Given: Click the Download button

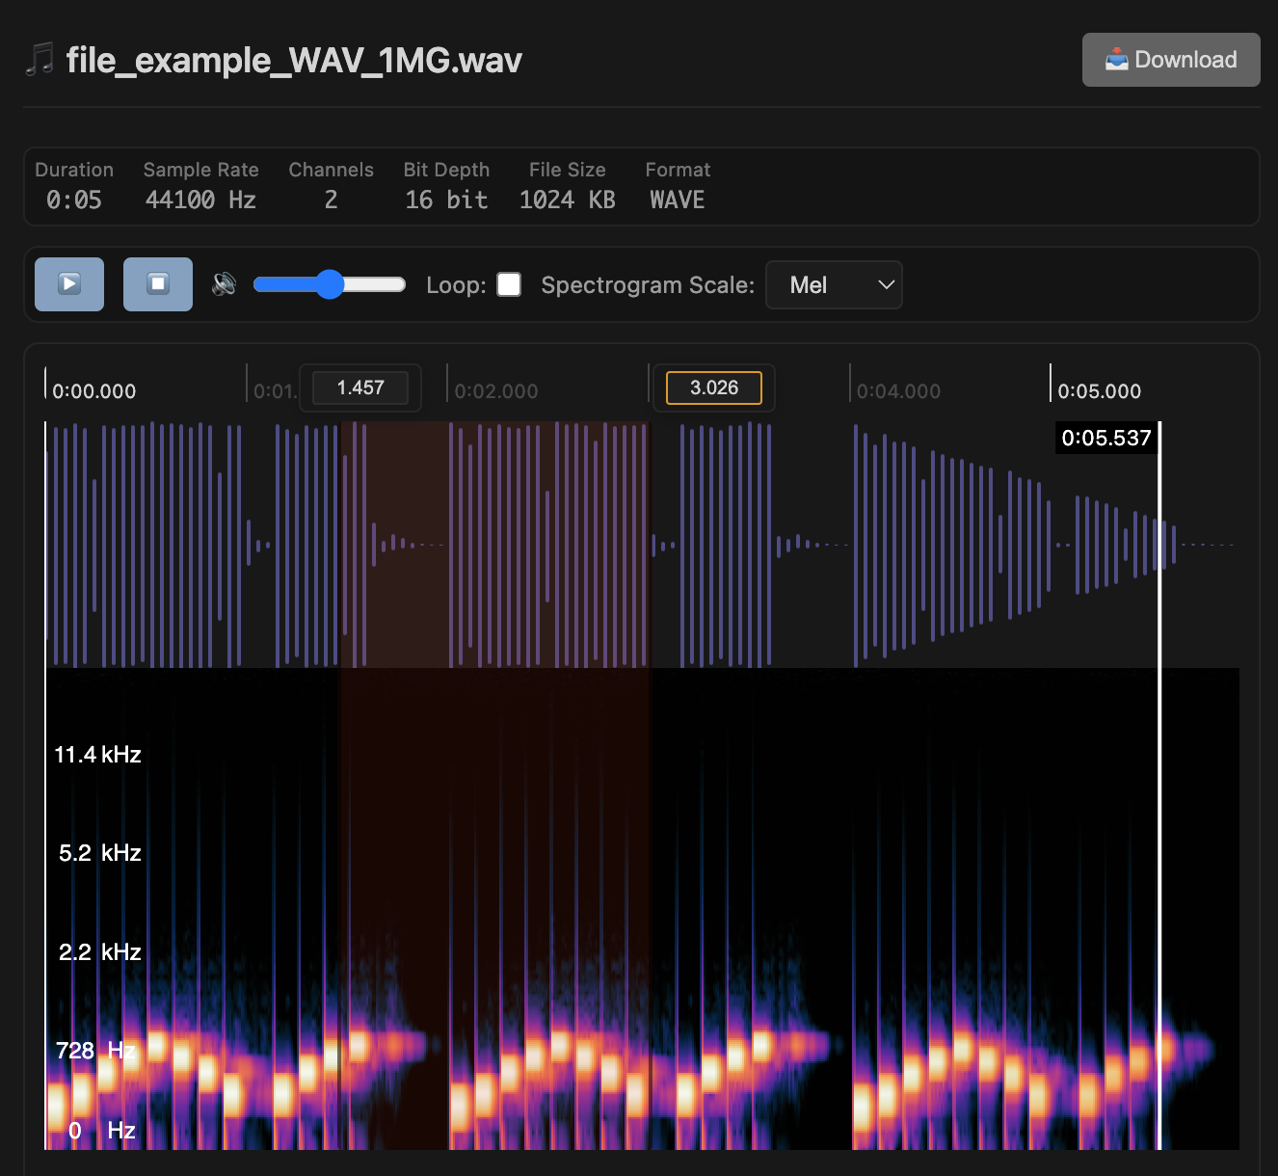Looking at the screenshot, I should (x=1170, y=59).
